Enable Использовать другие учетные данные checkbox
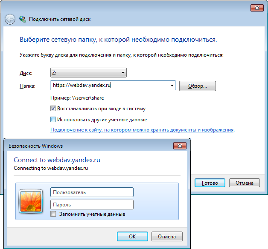268x249 pixels. (53, 120)
